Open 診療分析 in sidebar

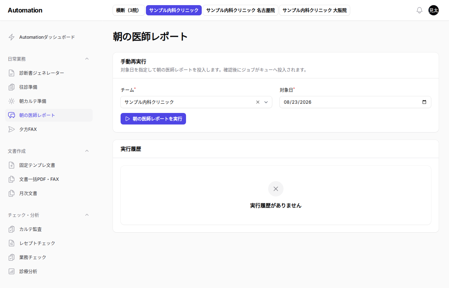click(49, 271)
